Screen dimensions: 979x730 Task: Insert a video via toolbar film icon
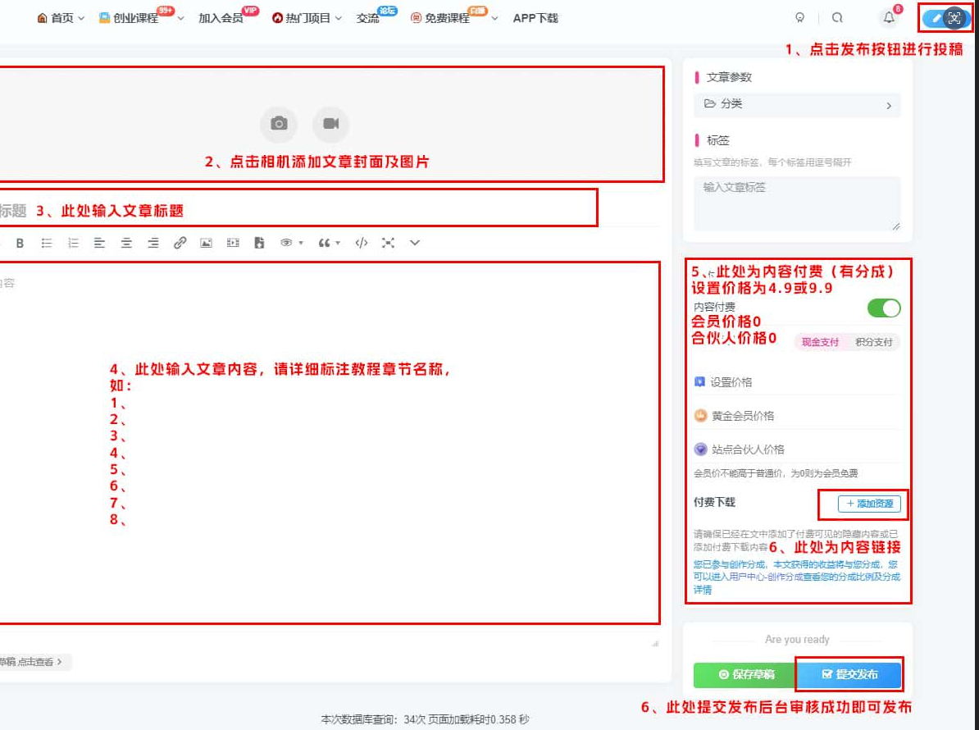tap(233, 243)
